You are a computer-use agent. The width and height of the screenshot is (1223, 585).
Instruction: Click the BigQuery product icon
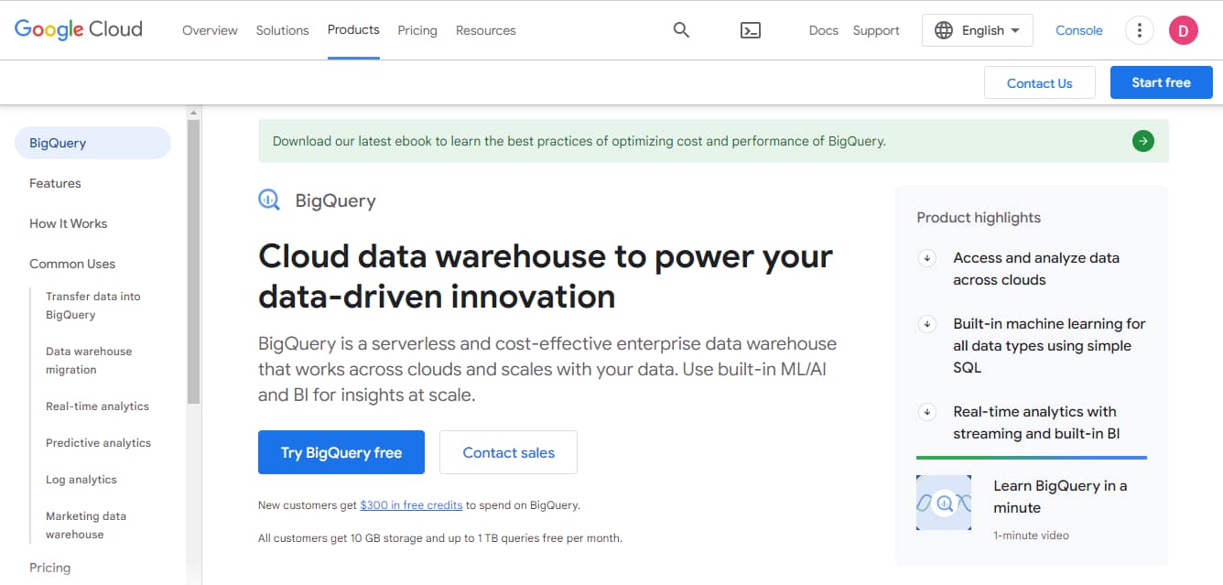point(269,199)
